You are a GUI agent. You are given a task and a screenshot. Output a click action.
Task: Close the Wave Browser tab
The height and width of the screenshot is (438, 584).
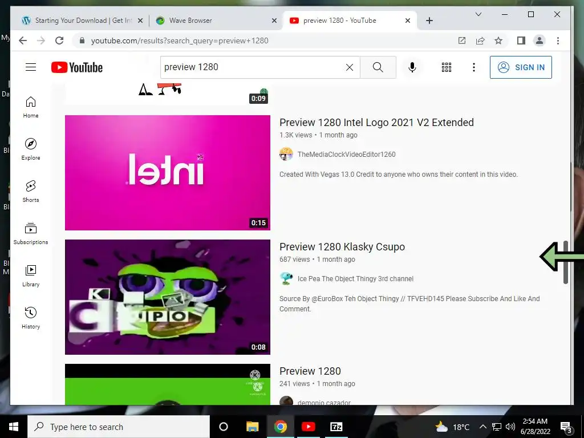click(x=274, y=21)
